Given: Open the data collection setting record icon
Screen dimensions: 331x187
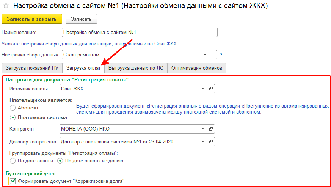Looking at the screenshot, I should point(213,55).
